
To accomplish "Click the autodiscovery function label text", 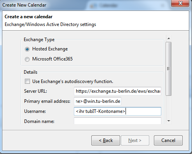I will coord(73,81).
